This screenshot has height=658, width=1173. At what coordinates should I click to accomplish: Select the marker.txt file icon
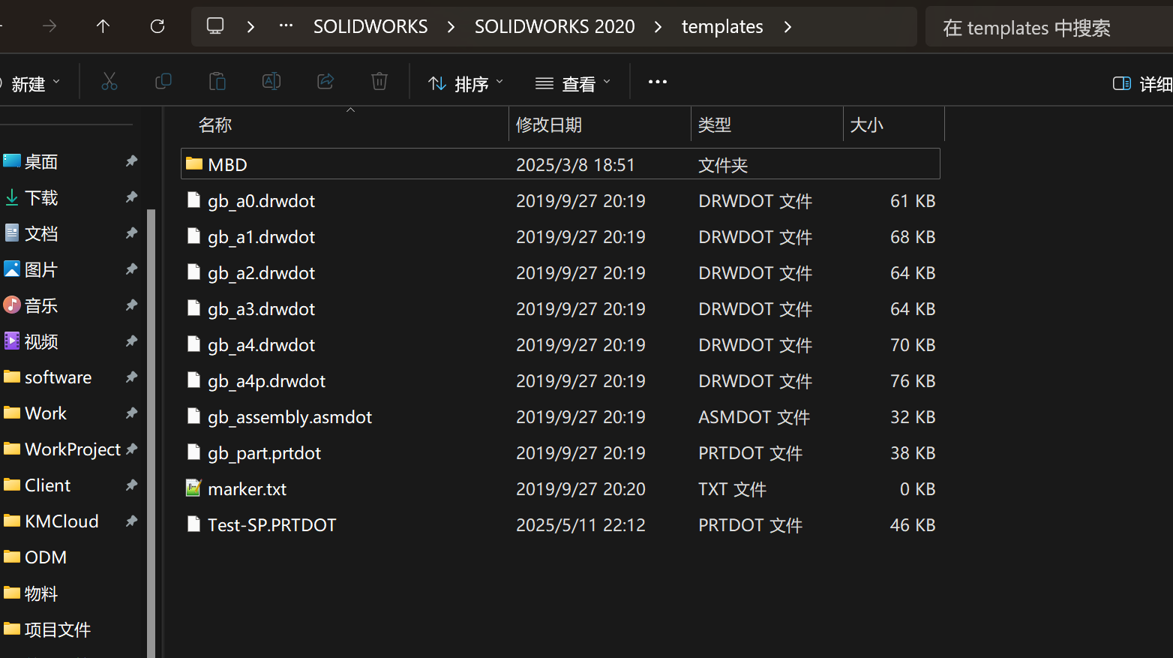coord(193,488)
